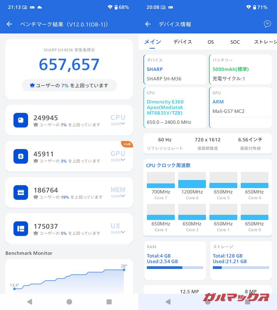Tap SHARP SH-M36 安兔兔得分 label

[x=69, y=50]
